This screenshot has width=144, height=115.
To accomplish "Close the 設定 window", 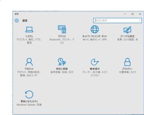I will click(140, 14).
